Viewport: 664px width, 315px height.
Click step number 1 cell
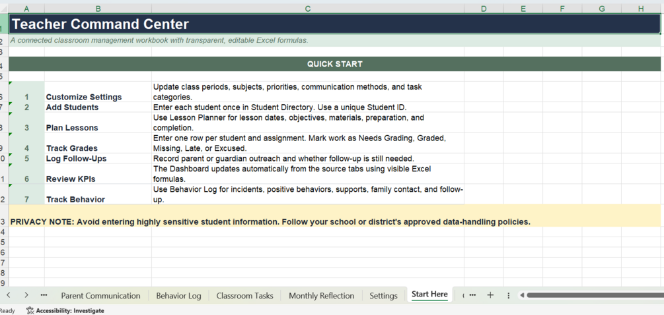point(26,92)
